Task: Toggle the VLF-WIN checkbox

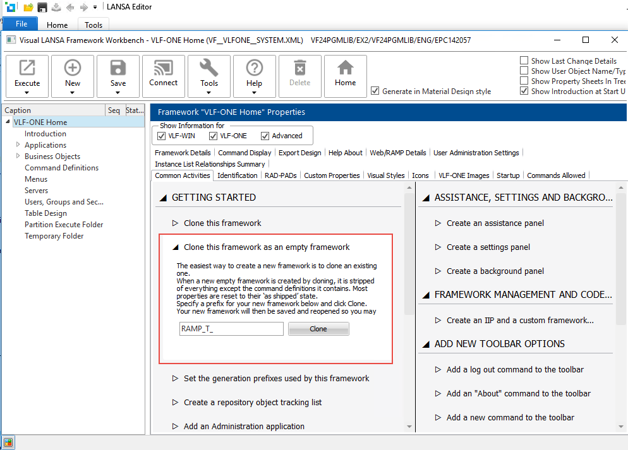Action: 161,136
